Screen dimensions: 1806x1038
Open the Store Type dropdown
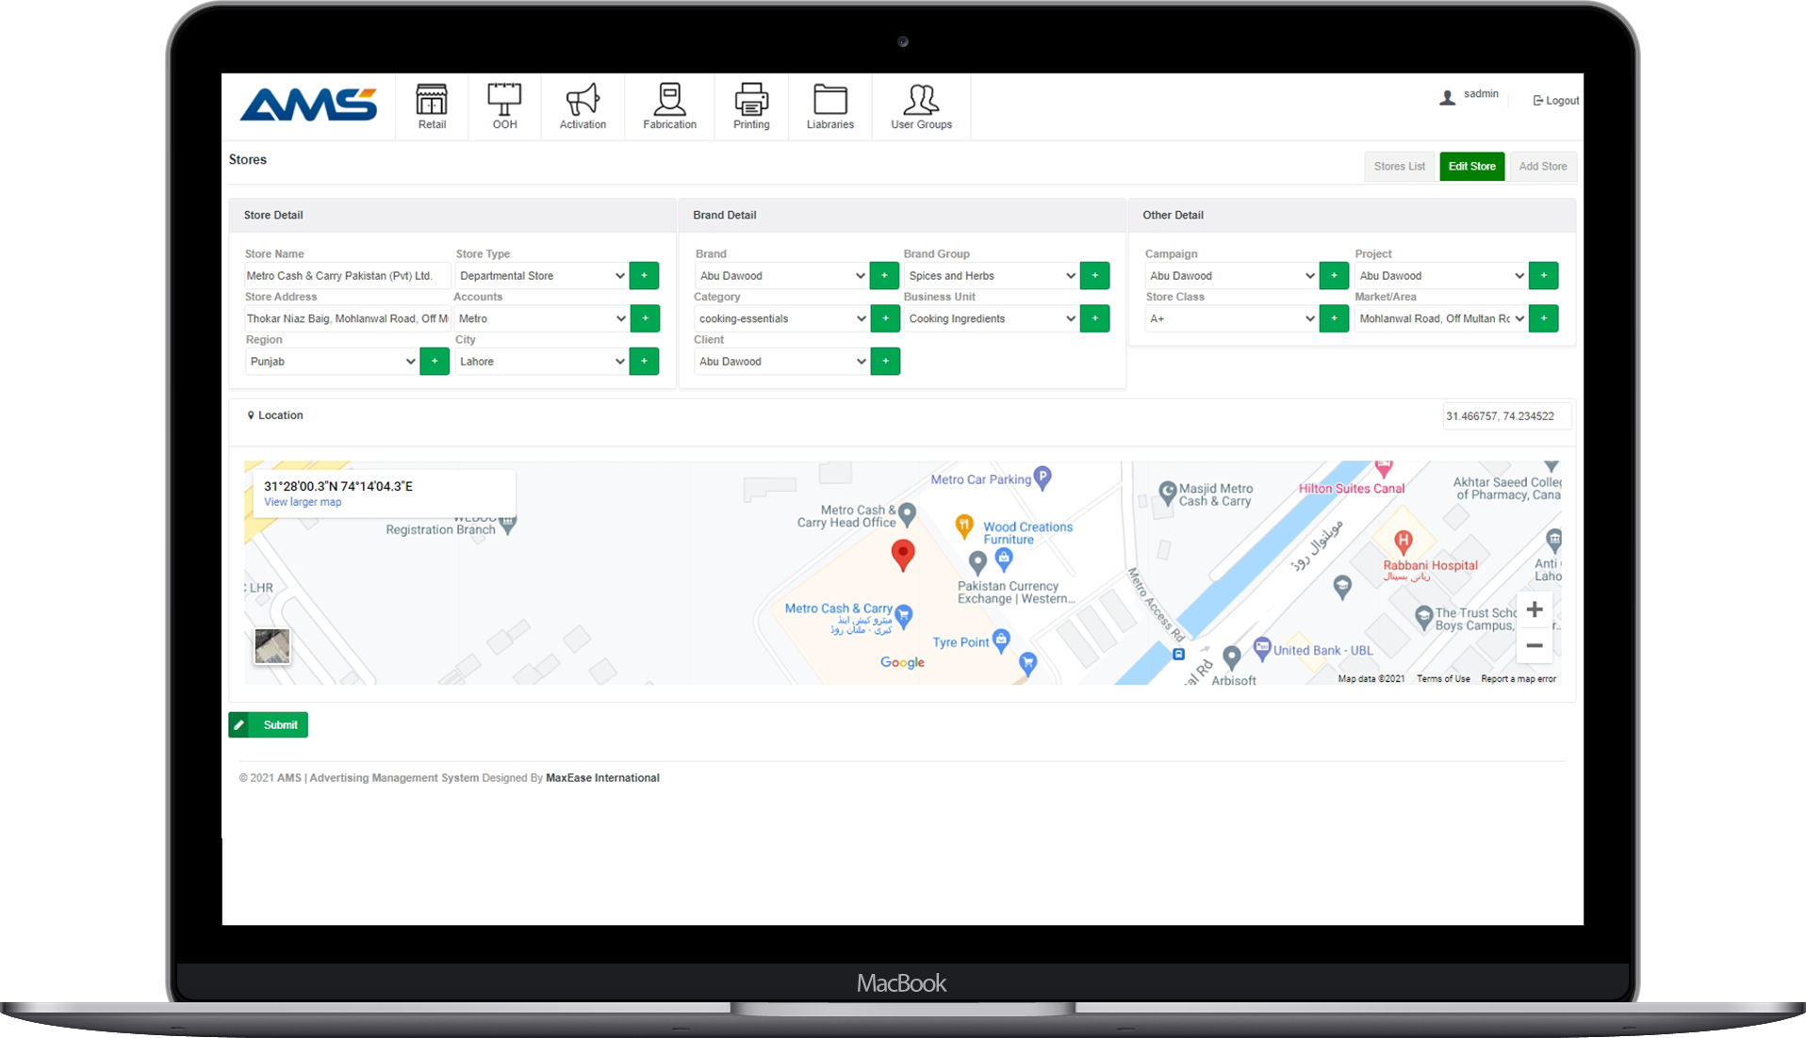coord(541,276)
